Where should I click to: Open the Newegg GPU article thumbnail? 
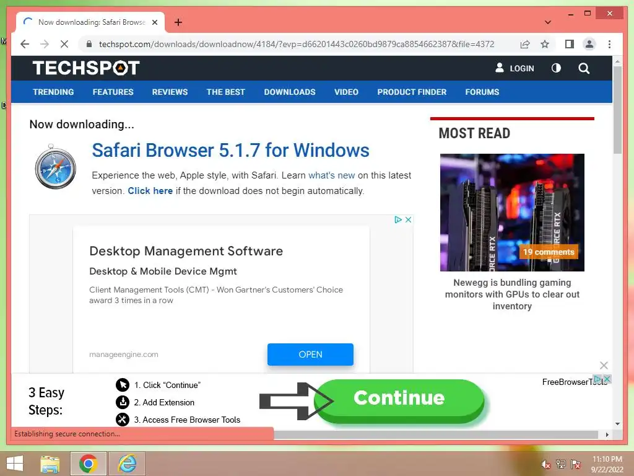pos(512,212)
